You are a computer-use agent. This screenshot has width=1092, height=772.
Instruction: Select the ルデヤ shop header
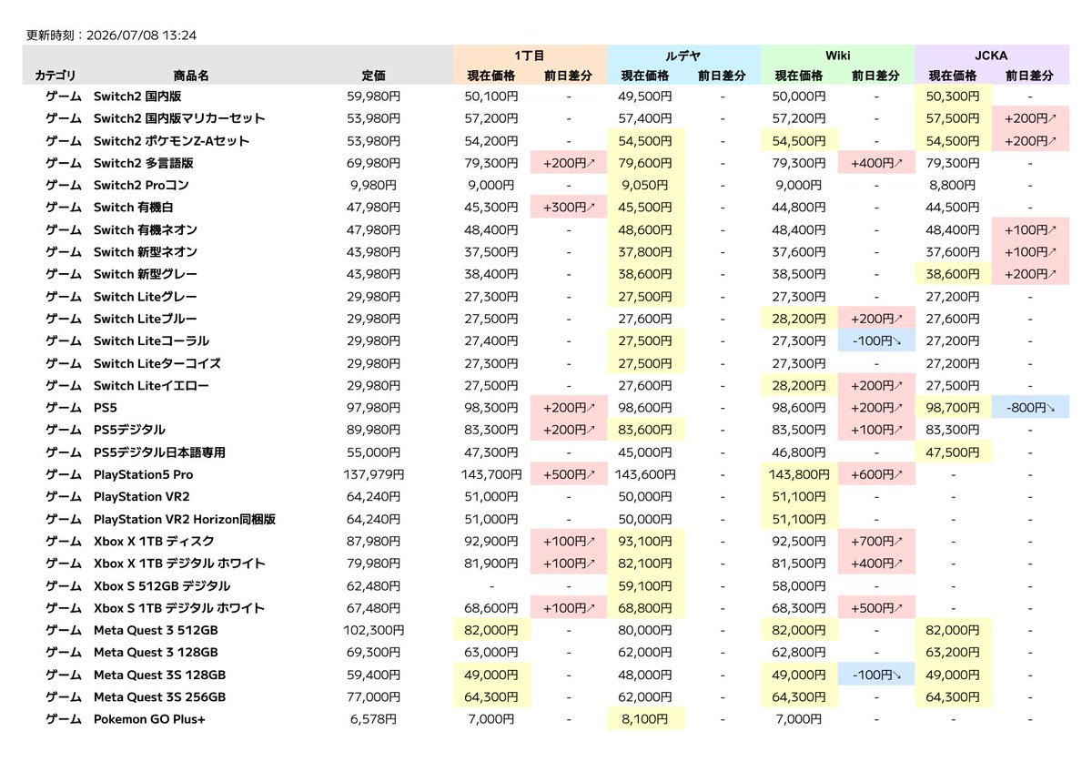pos(683,56)
